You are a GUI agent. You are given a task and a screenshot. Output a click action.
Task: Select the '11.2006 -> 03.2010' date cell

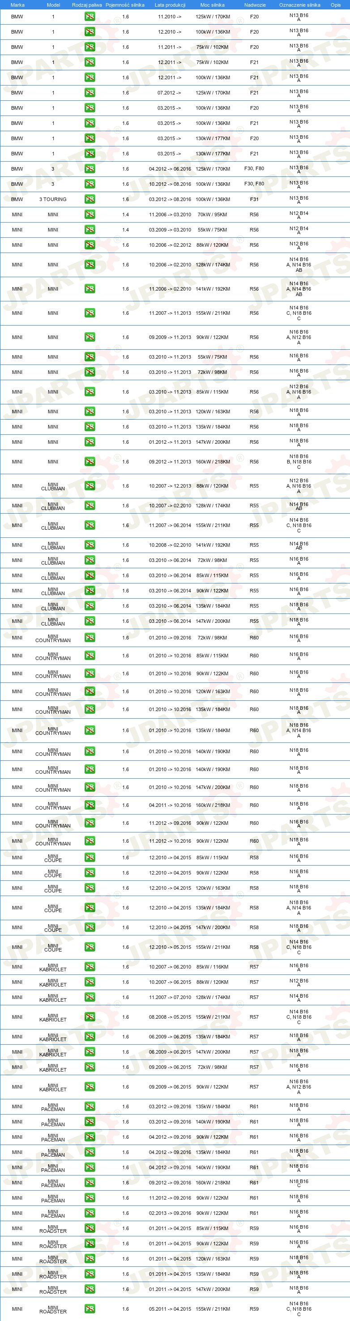point(170,215)
